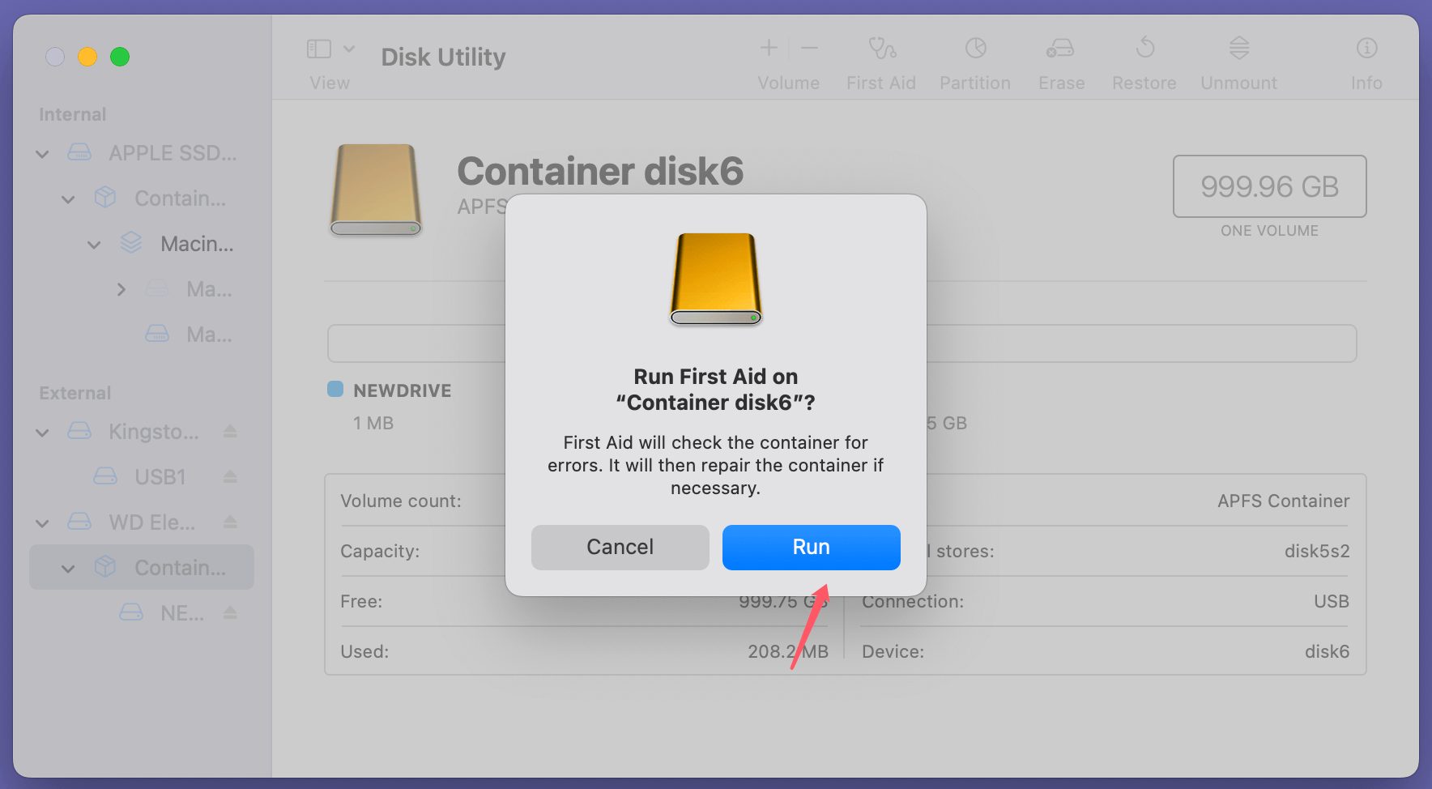The width and height of the screenshot is (1432, 789).
Task: Open the View options dropdown
Action: [350, 49]
